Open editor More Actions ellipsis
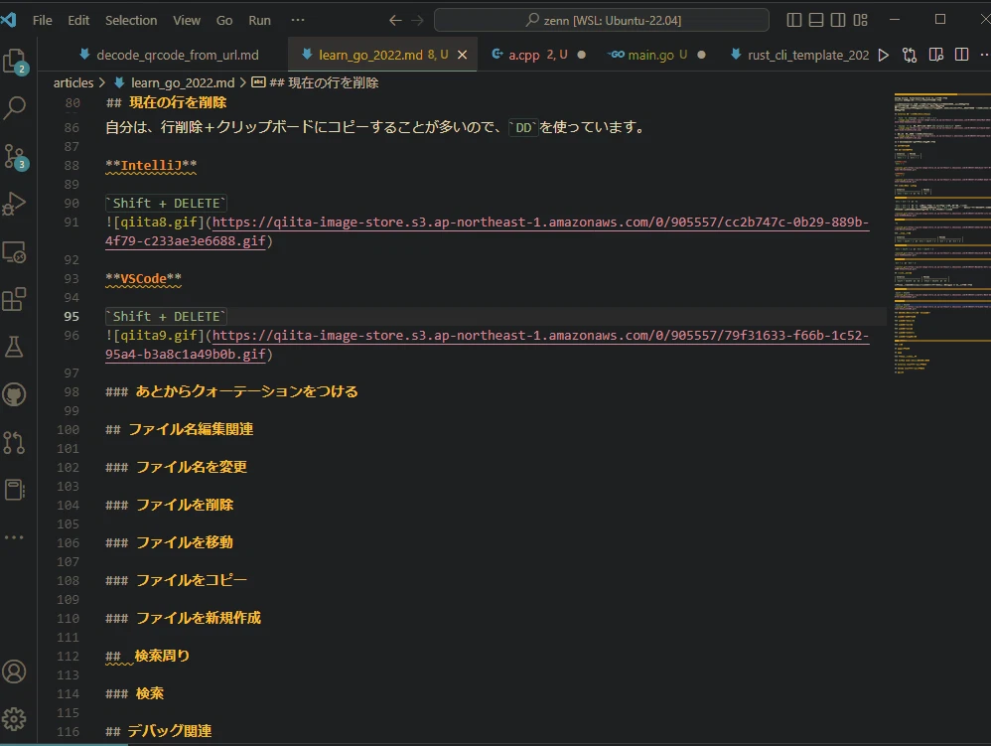Screen dimensions: 991x746 coord(984,55)
